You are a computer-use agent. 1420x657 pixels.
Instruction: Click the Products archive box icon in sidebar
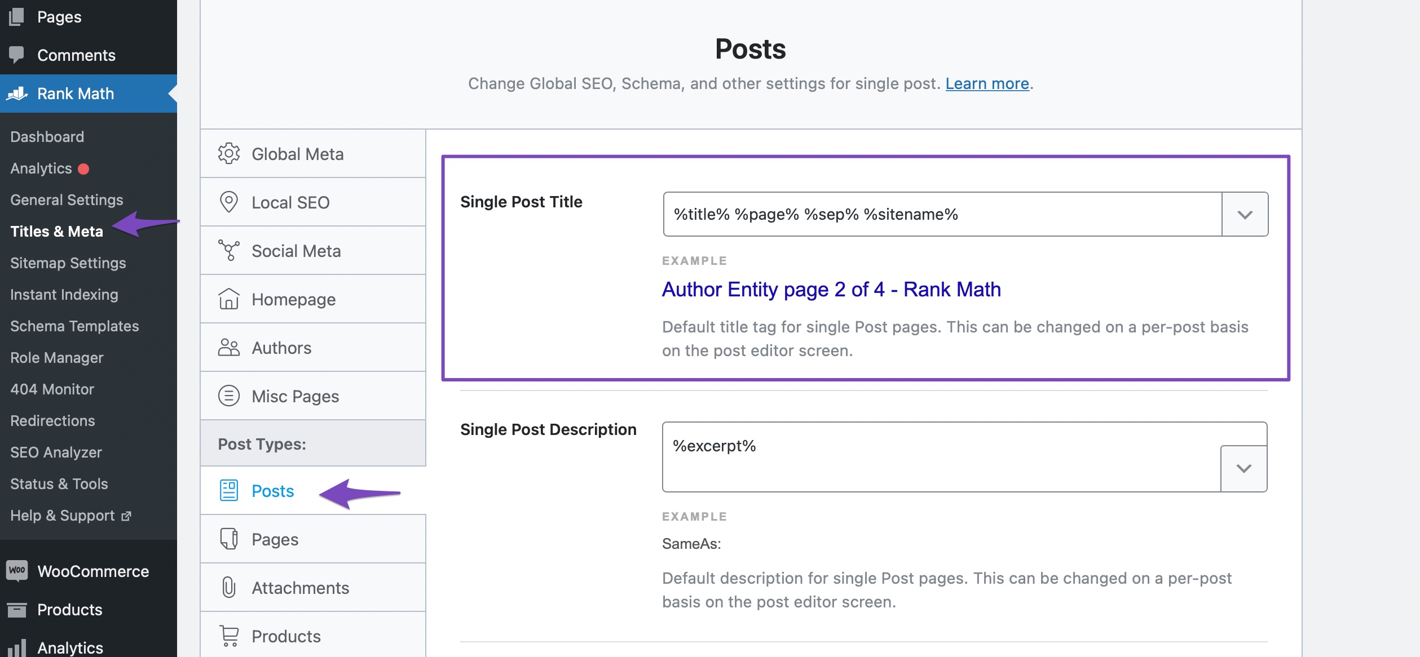[x=17, y=610]
